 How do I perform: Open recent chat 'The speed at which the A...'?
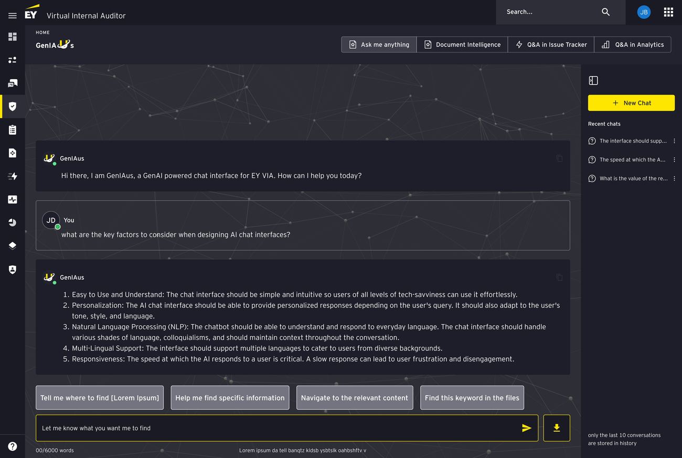[628, 159]
